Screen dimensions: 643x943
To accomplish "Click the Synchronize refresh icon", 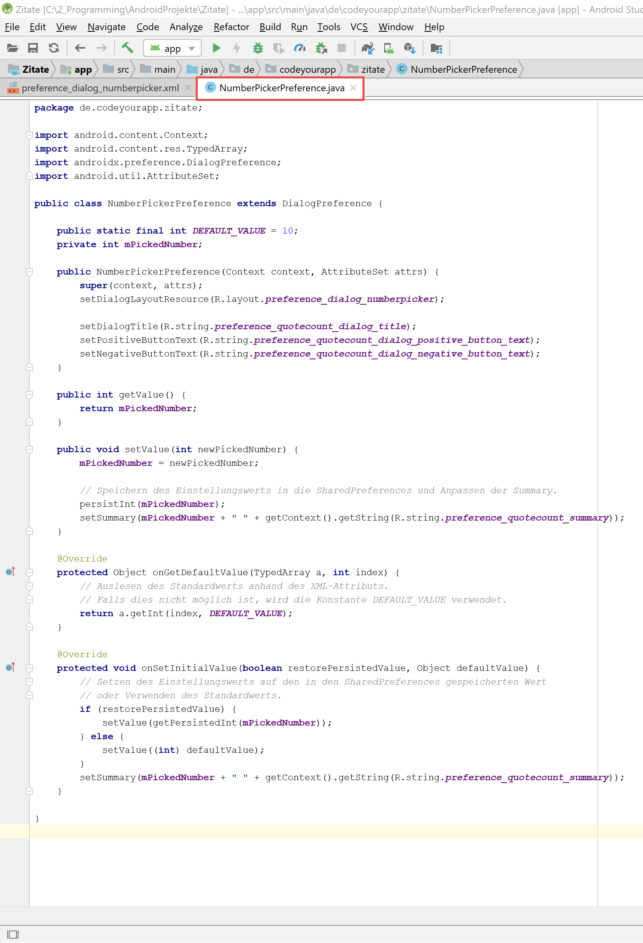I will [x=54, y=48].
